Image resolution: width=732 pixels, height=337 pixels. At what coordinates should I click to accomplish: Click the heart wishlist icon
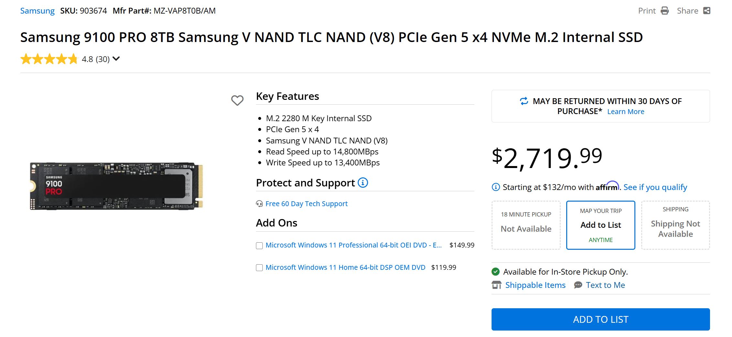pos(237,100)
